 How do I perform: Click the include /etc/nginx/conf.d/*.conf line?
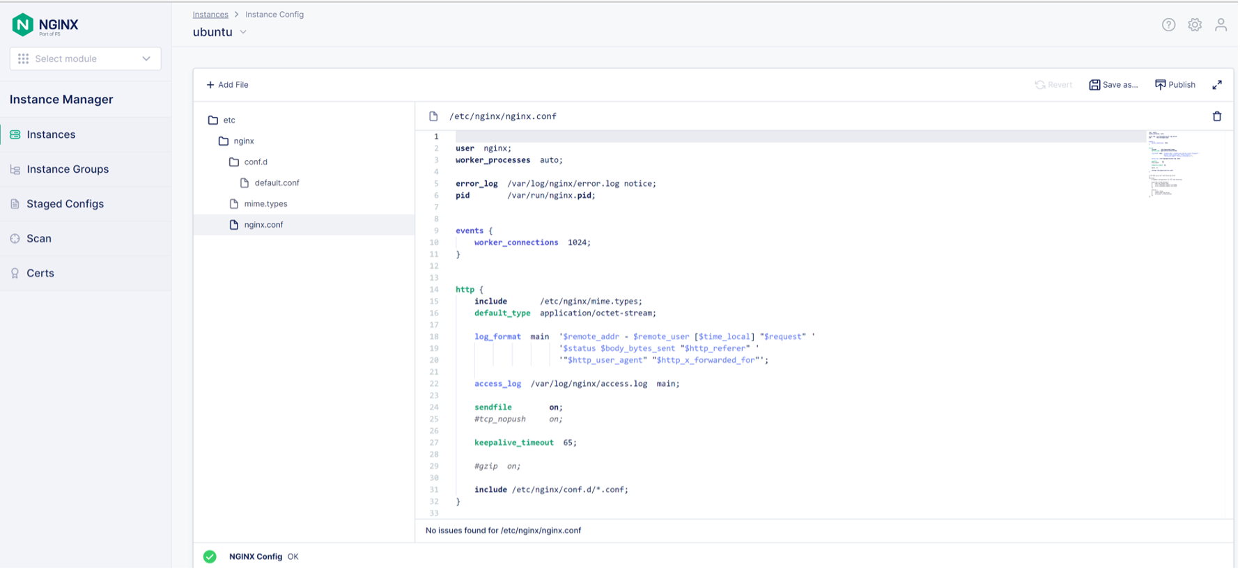(x=551, y=490)
